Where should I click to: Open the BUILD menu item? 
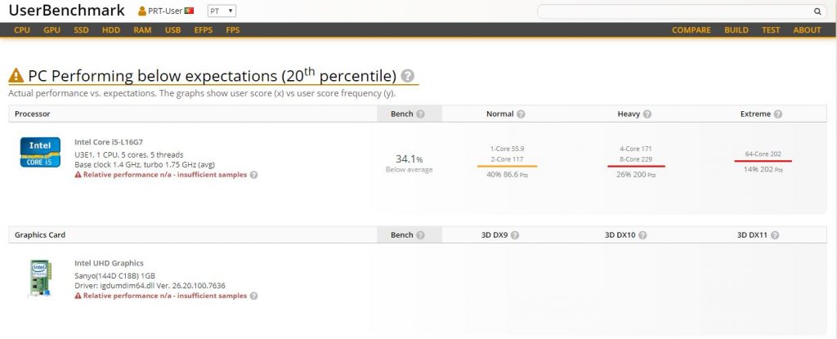click(736, 30)
